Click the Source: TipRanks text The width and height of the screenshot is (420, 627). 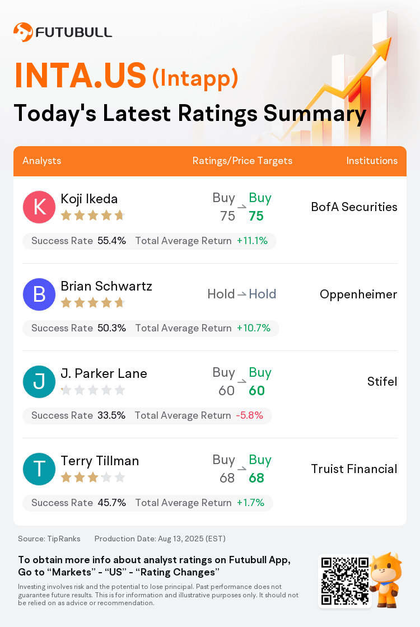point(49,539)
